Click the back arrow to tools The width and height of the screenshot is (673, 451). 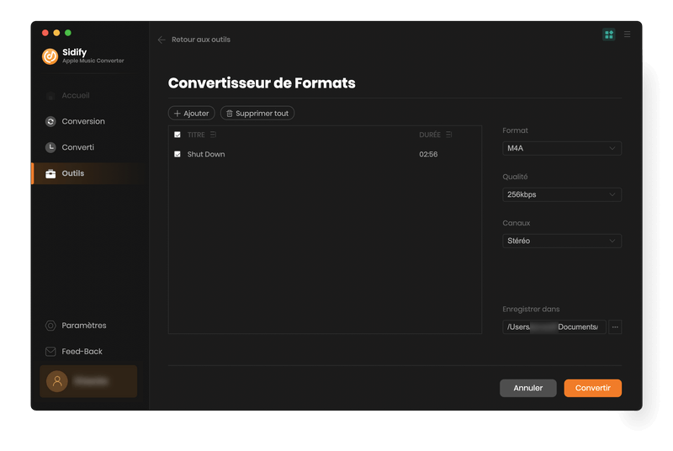coord(162,40)
